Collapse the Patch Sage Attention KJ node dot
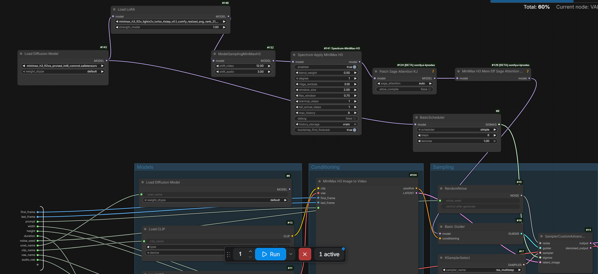 click(376, 72)
